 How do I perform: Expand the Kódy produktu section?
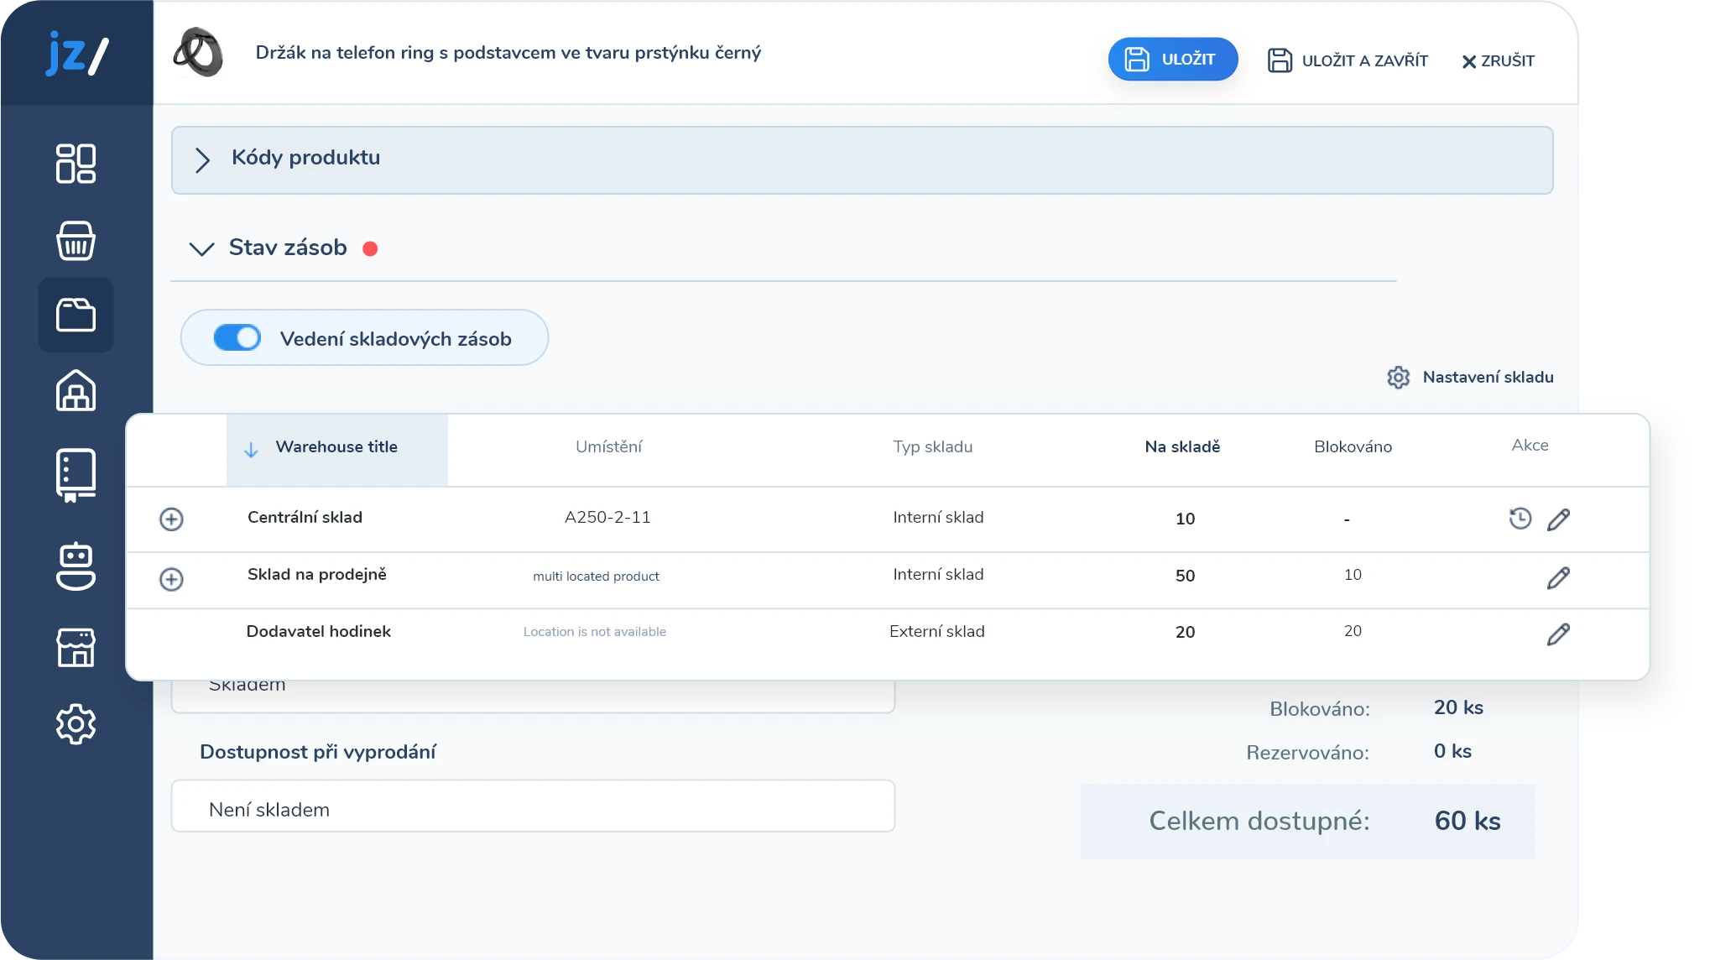click(202, 159)
